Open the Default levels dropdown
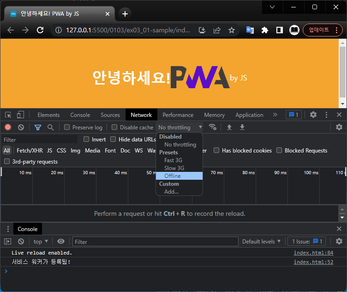The width and height of the screenshot is (347, 292). click(261, 242)
